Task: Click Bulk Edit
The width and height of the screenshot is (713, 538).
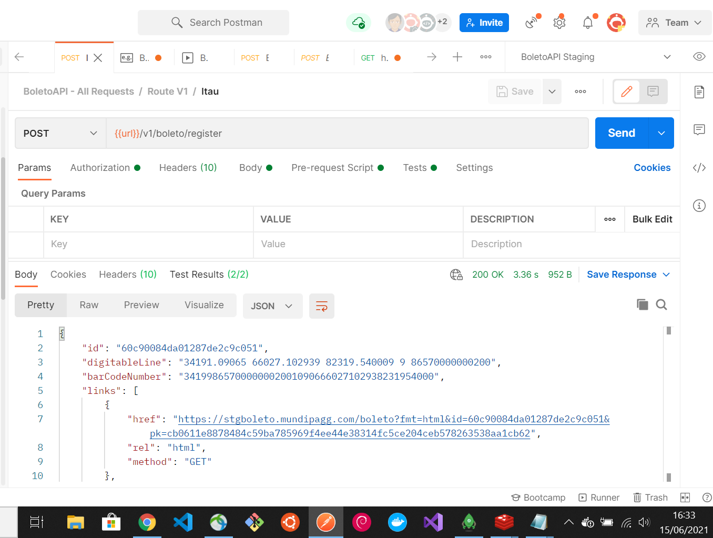Action: 653,219
